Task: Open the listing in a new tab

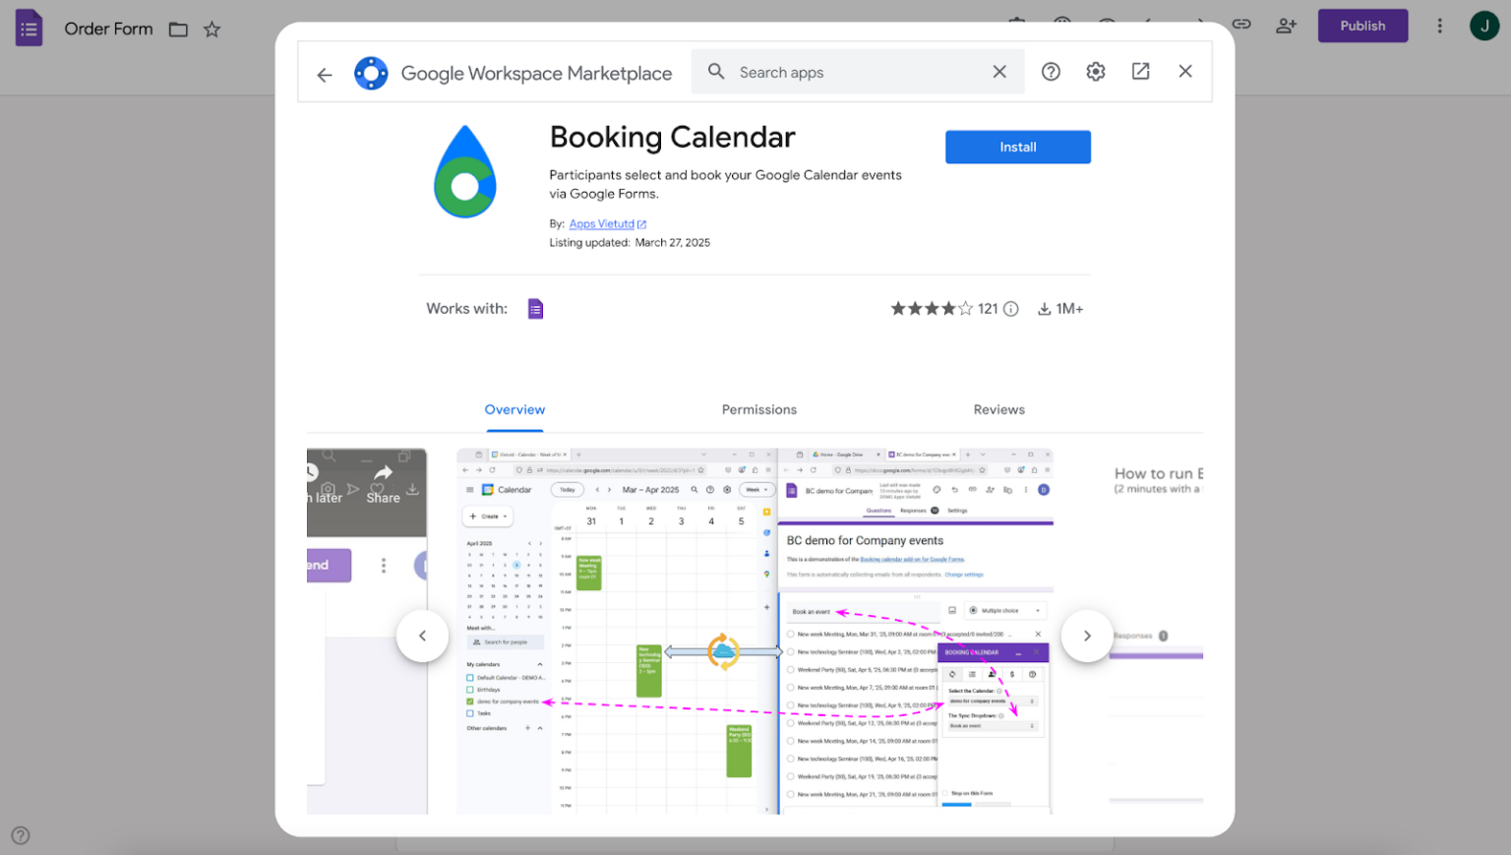Action: 1140,71
